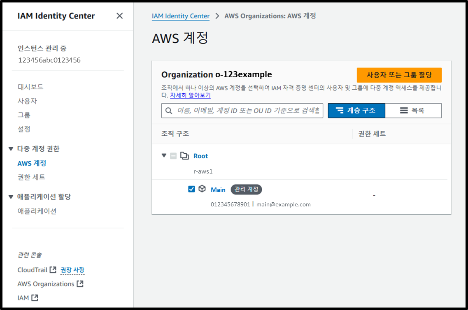
Task: Switch to 계층 구조 view
Action: click(356, 111)
